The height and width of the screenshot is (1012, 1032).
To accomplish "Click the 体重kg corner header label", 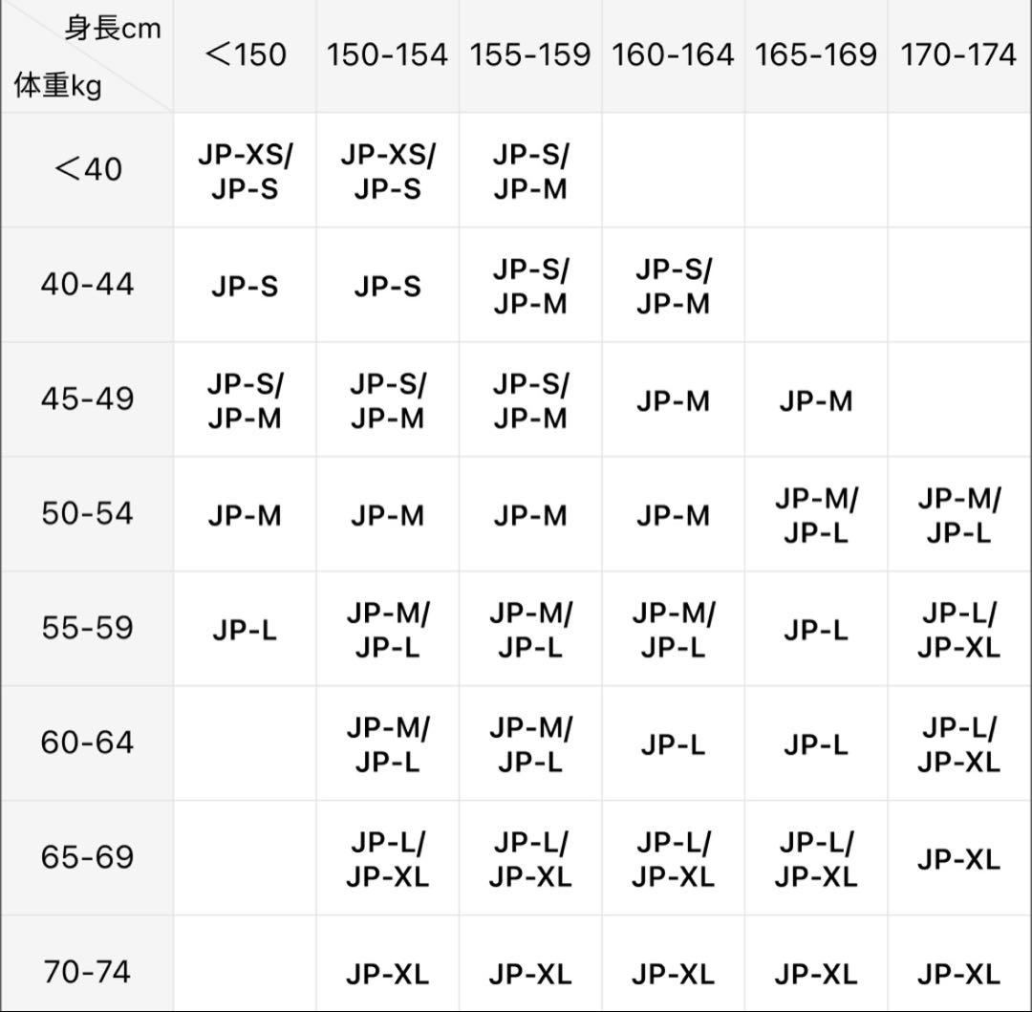I will (58, 86).
